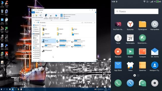Switch to large icons view in status bar
Viewport: 162px width, 91px height.
(x=95, y=61)
